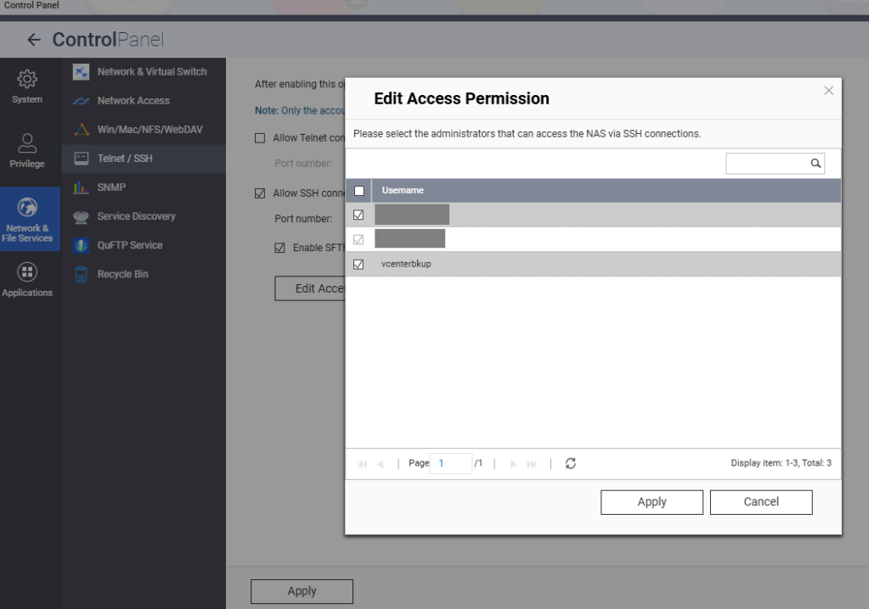Click the username search box
Image resolution: width=869 pixels, height=609 pixels.
[766, 164]
